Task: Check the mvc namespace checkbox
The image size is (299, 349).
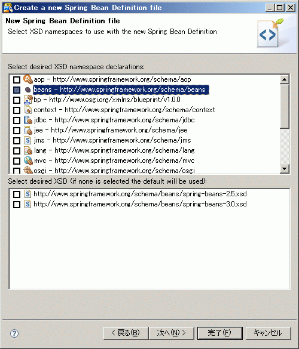Action: tap(17, 161)
